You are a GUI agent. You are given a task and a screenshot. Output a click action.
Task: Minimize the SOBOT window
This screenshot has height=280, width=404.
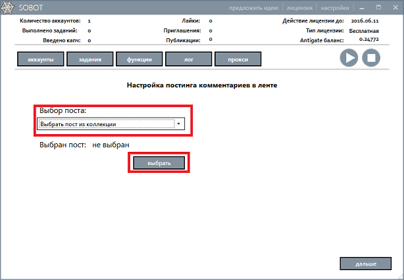[x=361, y=8]
